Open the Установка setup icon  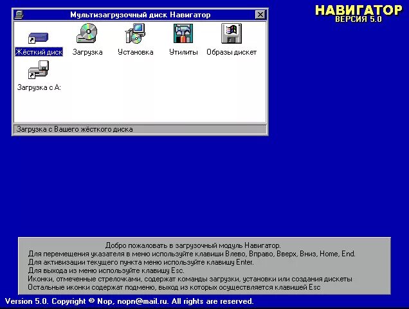pos(135,33)
